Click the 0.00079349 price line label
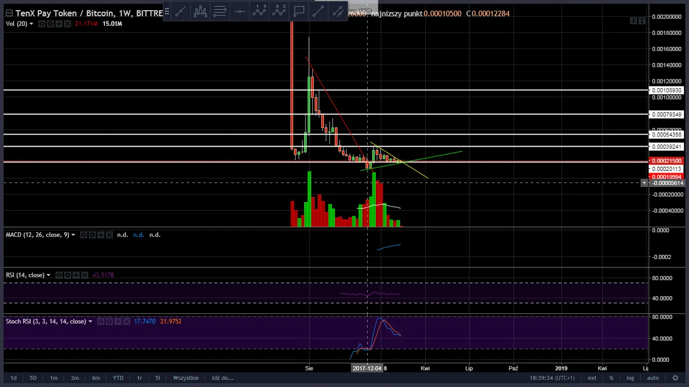Image resolution: width=689 pixels, height=387 pixels. (666, 114)
